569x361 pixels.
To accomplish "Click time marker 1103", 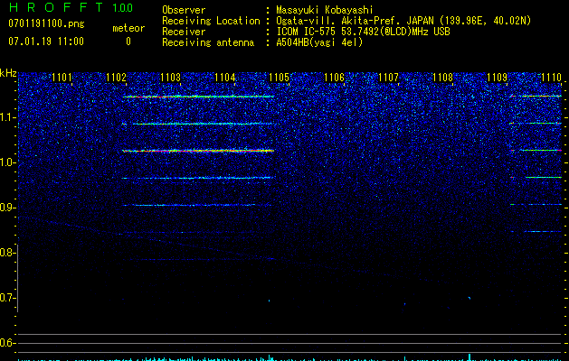I will point(171,77).
